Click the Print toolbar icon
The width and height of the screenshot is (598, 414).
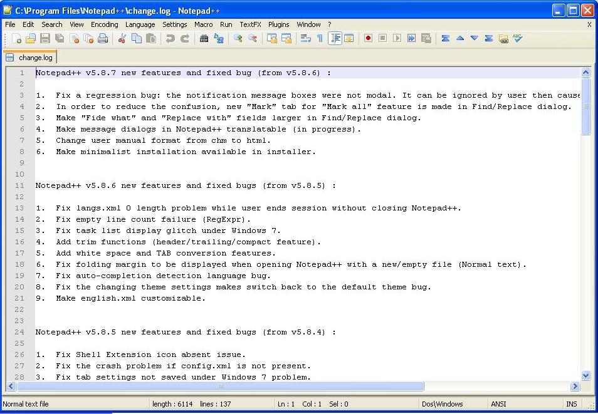[x=102, y=38]
